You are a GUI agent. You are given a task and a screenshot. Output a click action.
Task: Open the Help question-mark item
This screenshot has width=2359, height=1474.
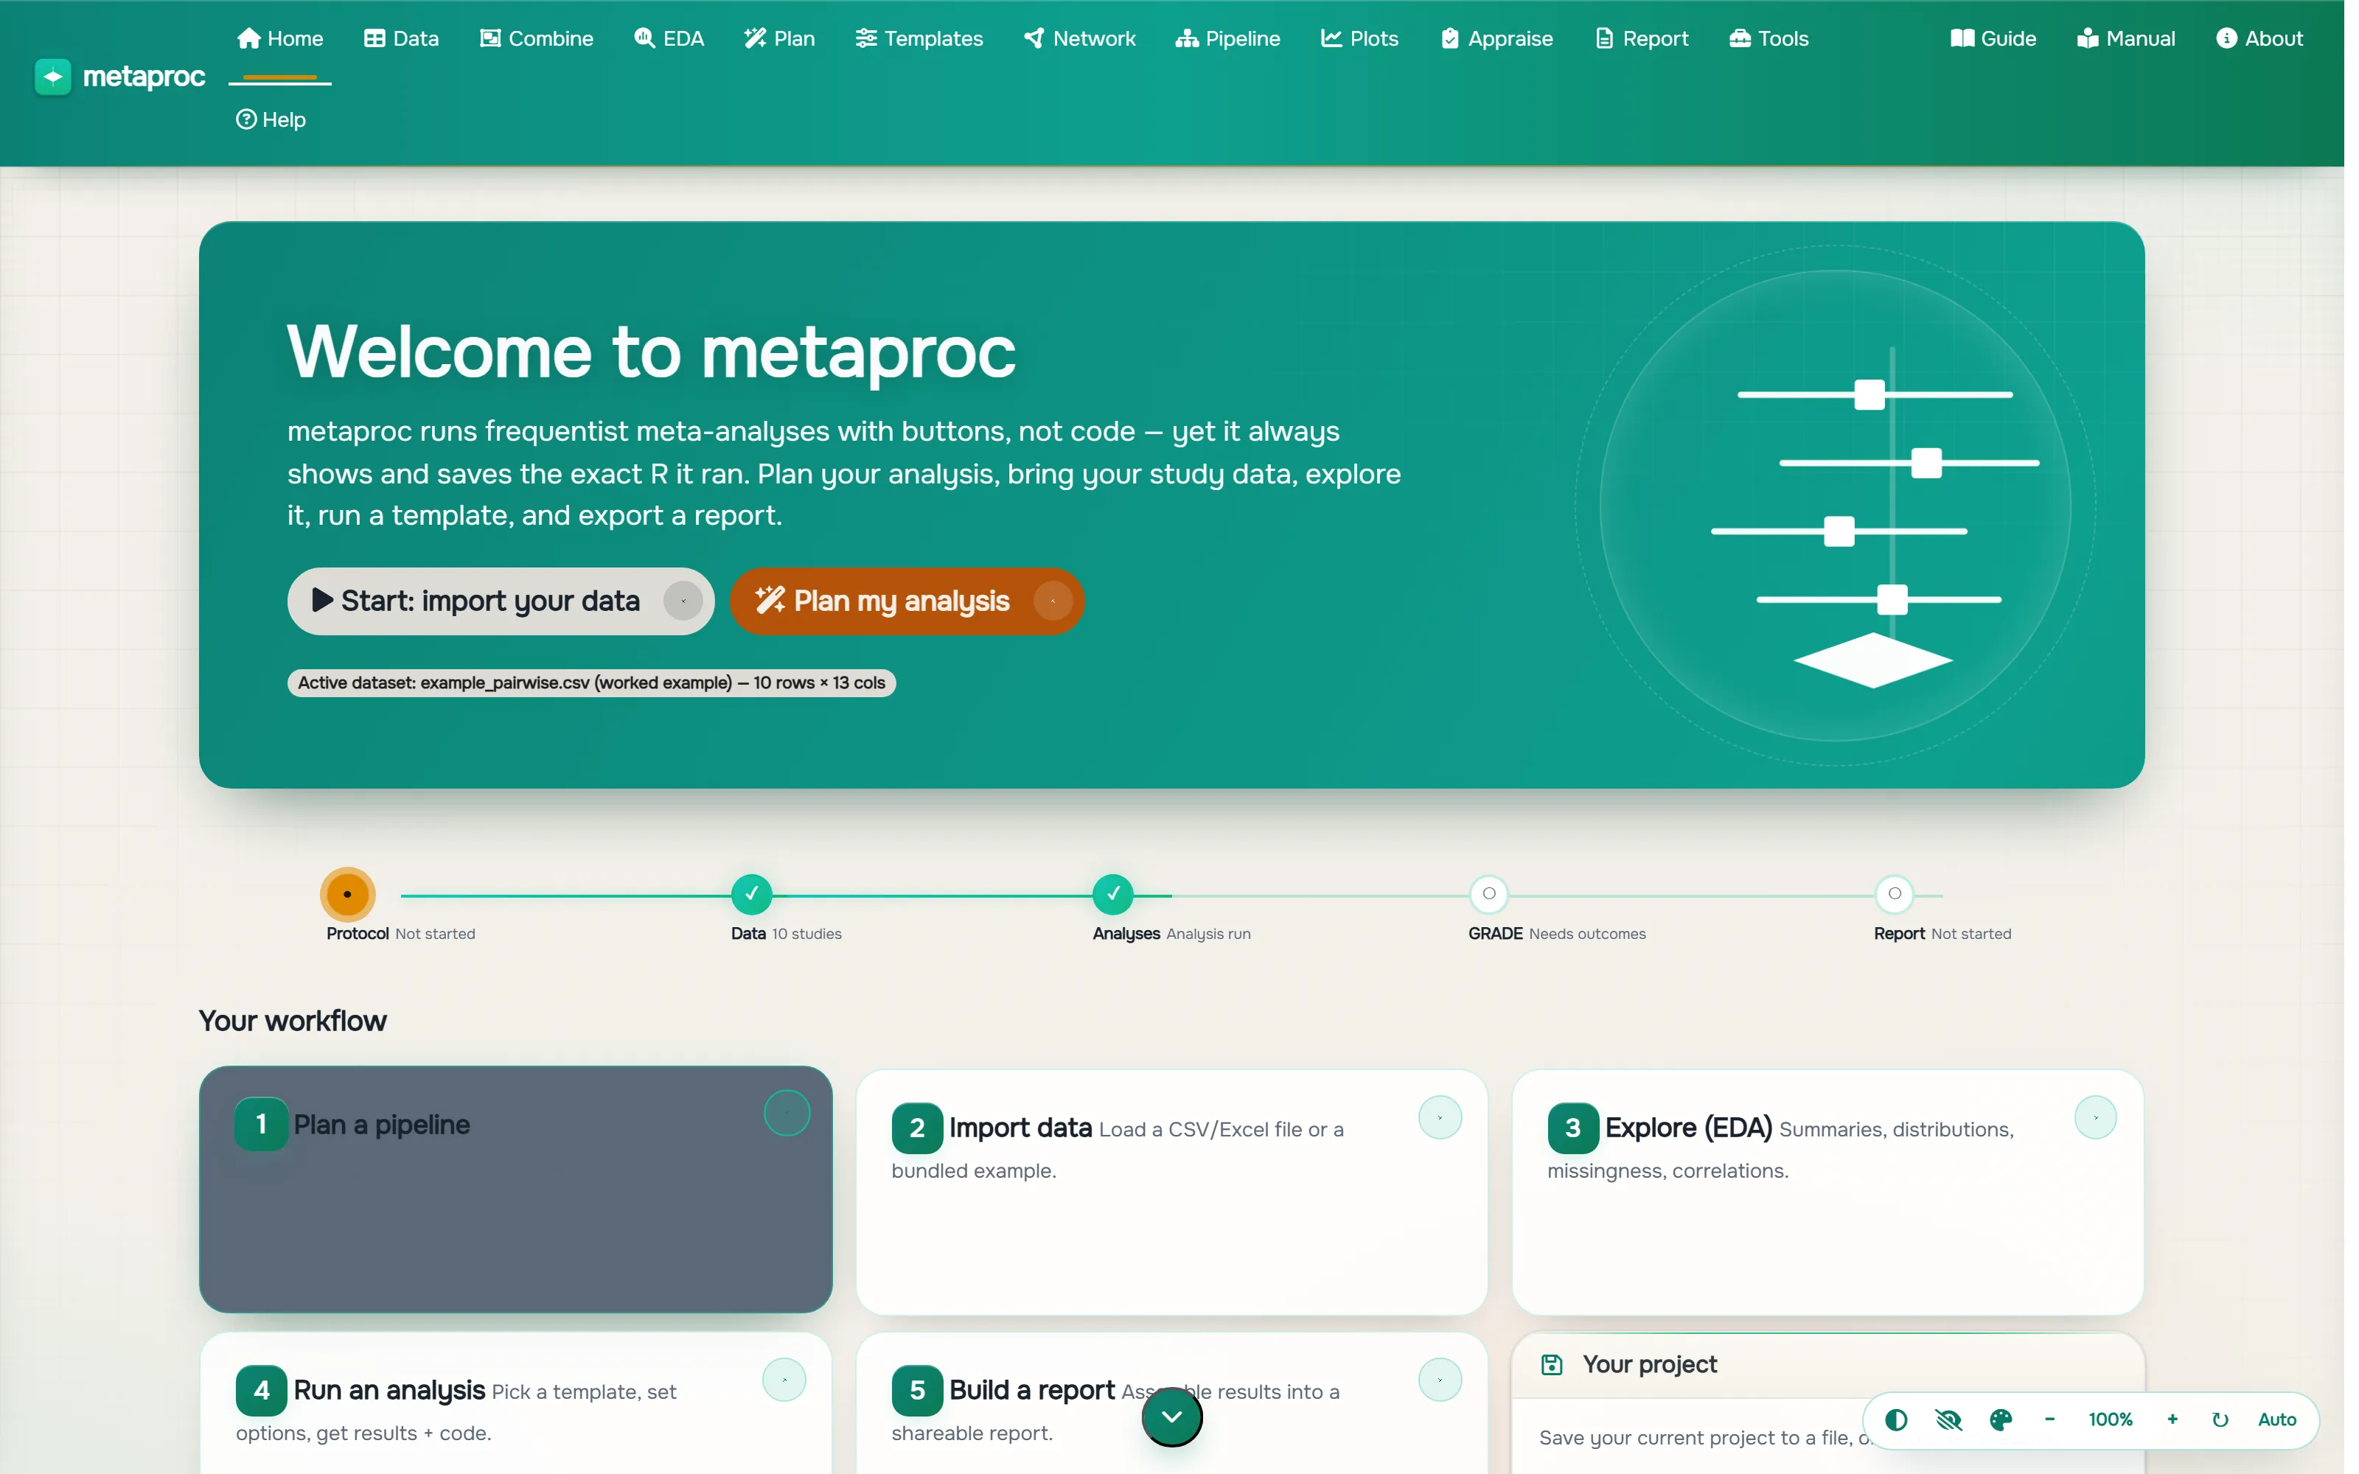(271, 119)
